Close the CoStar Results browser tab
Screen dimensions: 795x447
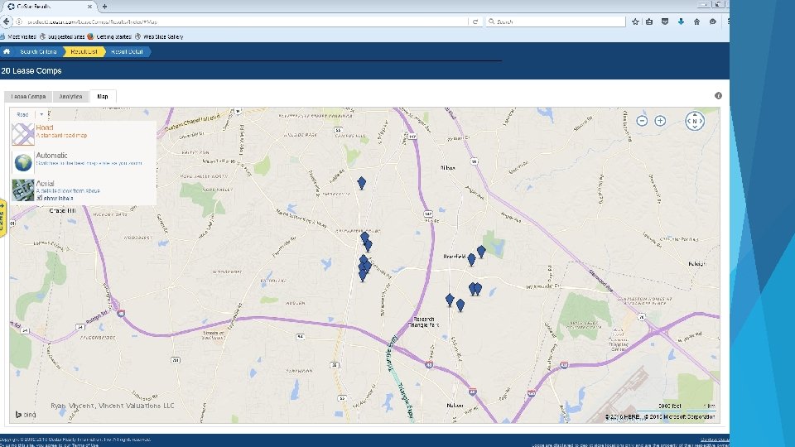point(89,7)
